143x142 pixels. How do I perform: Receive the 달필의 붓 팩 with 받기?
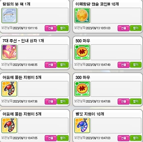coord(63,28)
